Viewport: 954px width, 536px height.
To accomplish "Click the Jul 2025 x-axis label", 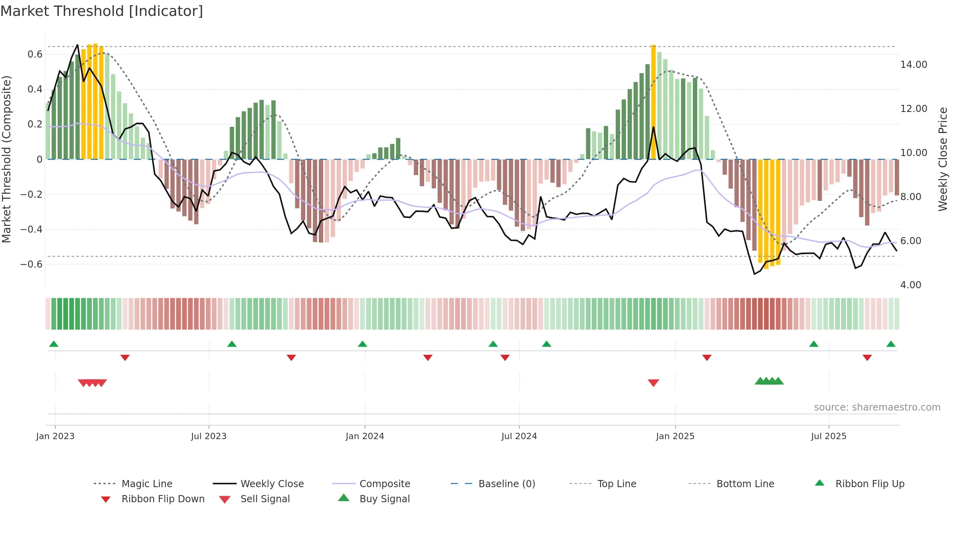I will pos(829,436).
